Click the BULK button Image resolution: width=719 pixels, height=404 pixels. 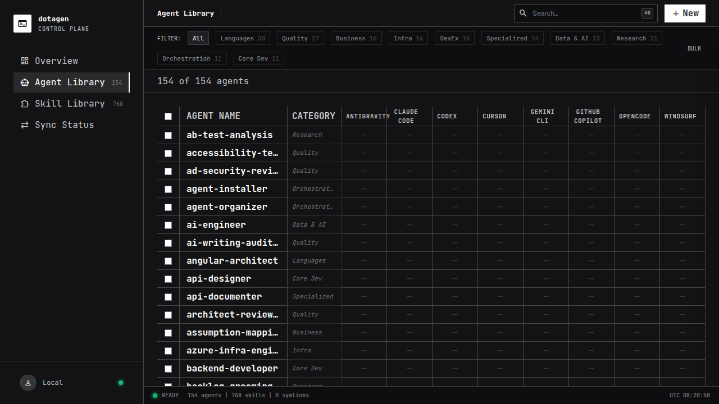coord(694,48)
